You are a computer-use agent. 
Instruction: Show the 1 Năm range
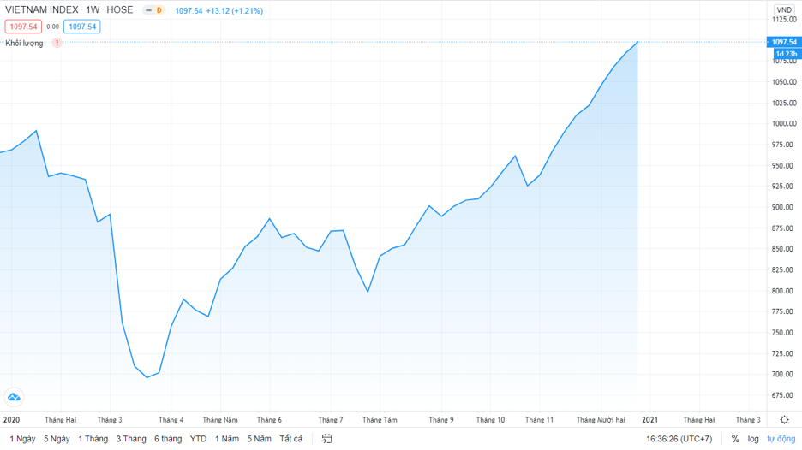[x=227, y=439]
